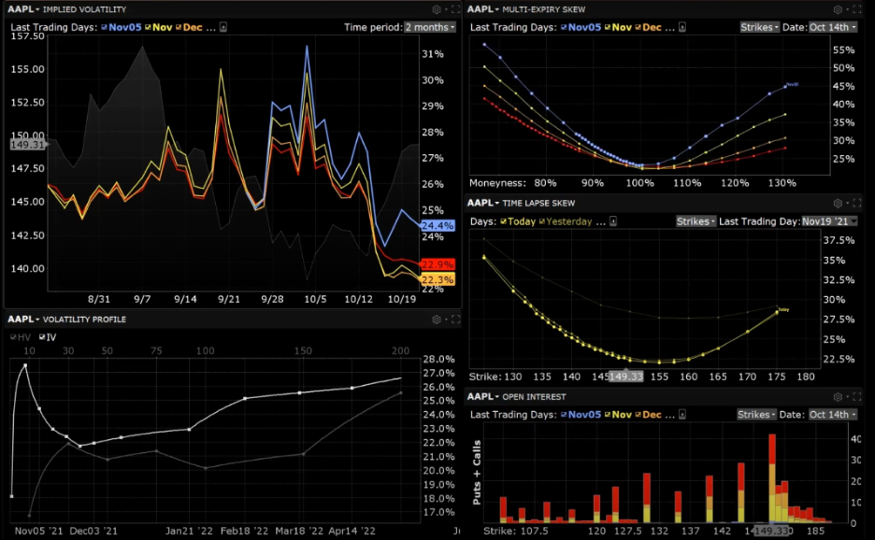Open Date Oct 14th dropdown in Multi-Expiry Skew
Screen dimensions: 875x540
pos(833,27)
